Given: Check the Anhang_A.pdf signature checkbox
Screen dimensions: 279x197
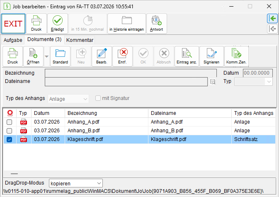Looking at the screenshot, I should coord(9,122).
